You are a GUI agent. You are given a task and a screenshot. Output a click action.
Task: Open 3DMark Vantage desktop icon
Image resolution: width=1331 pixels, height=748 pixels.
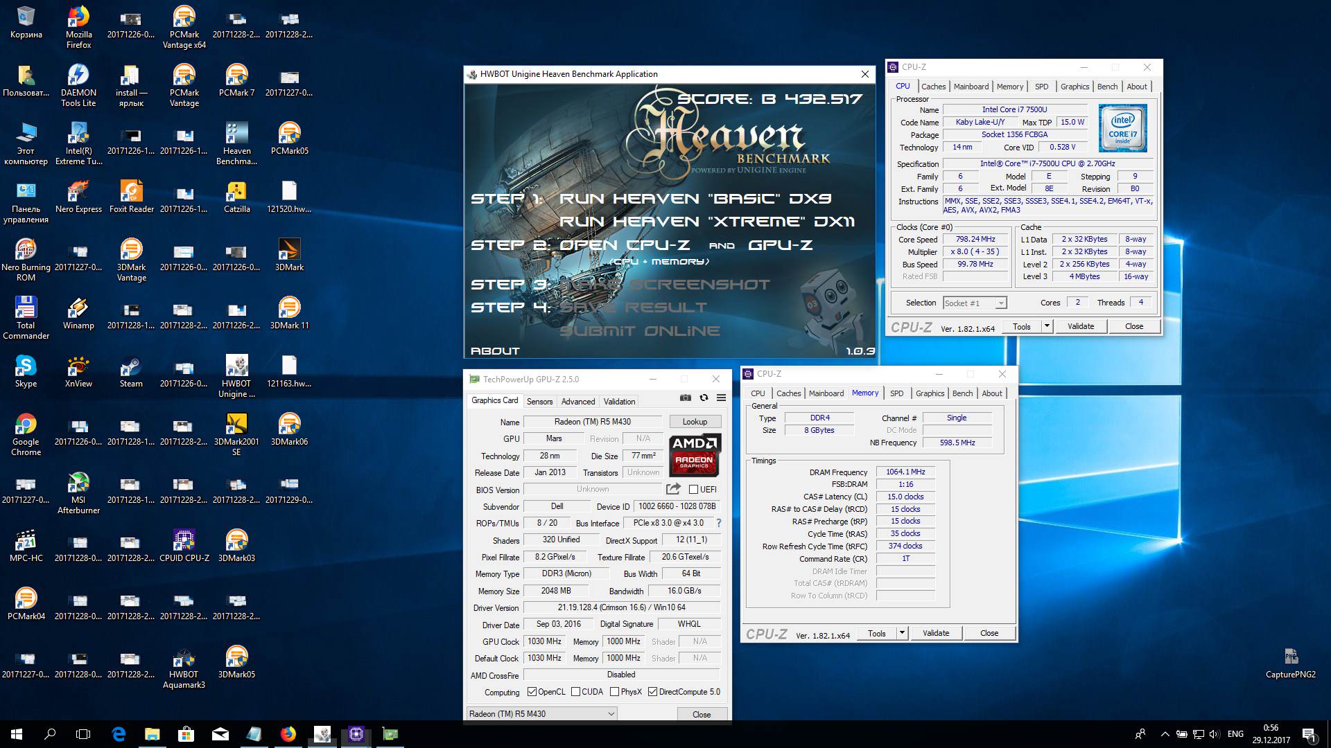131,260
